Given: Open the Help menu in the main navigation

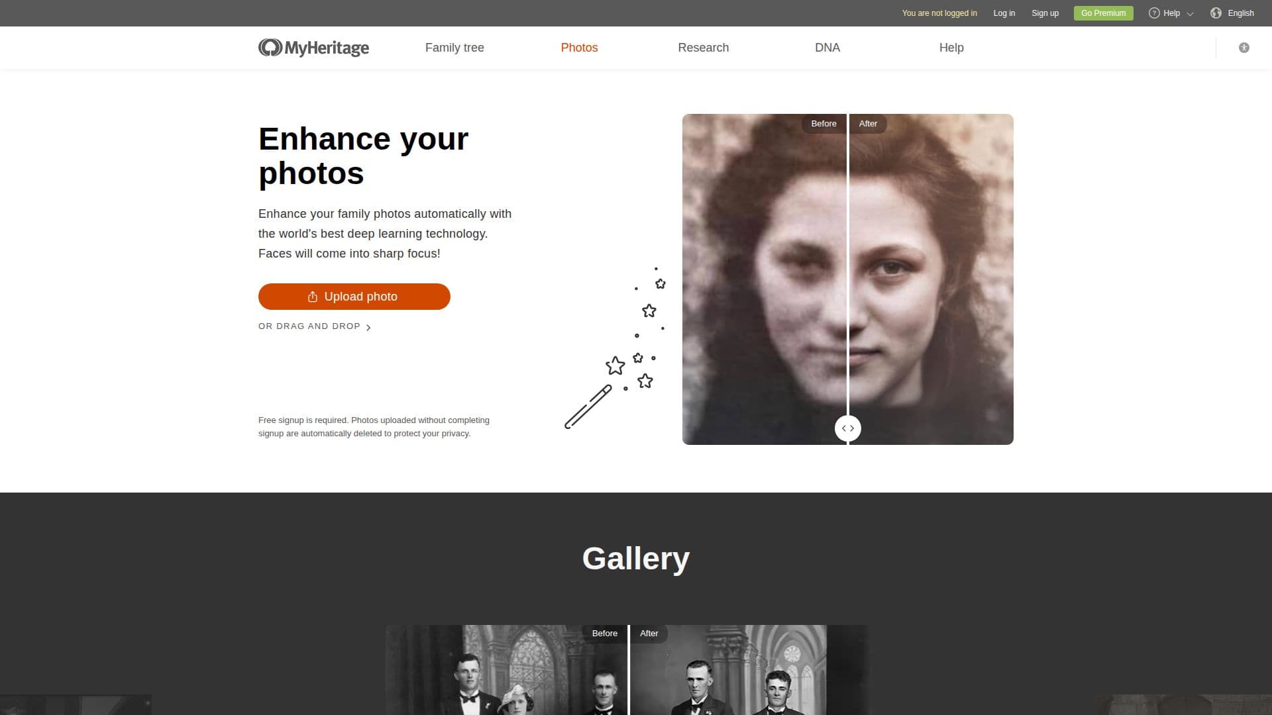Looking at the screenshot, I should [951, 48].
